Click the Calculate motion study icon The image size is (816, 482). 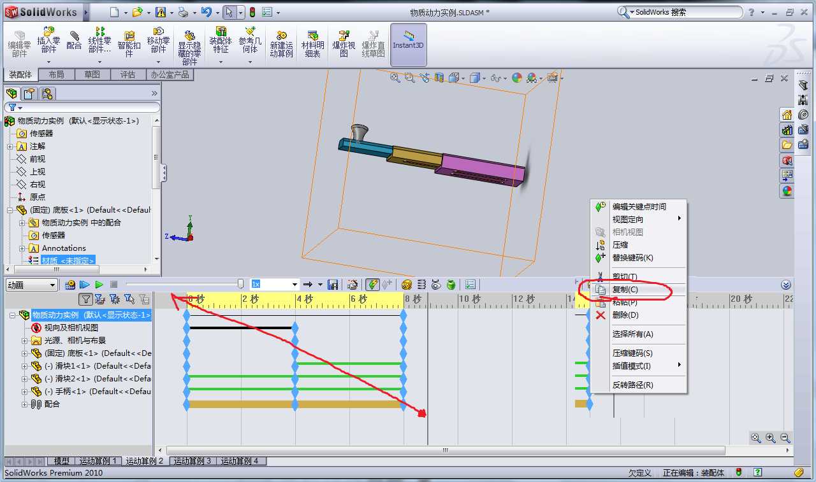point(70,285)
